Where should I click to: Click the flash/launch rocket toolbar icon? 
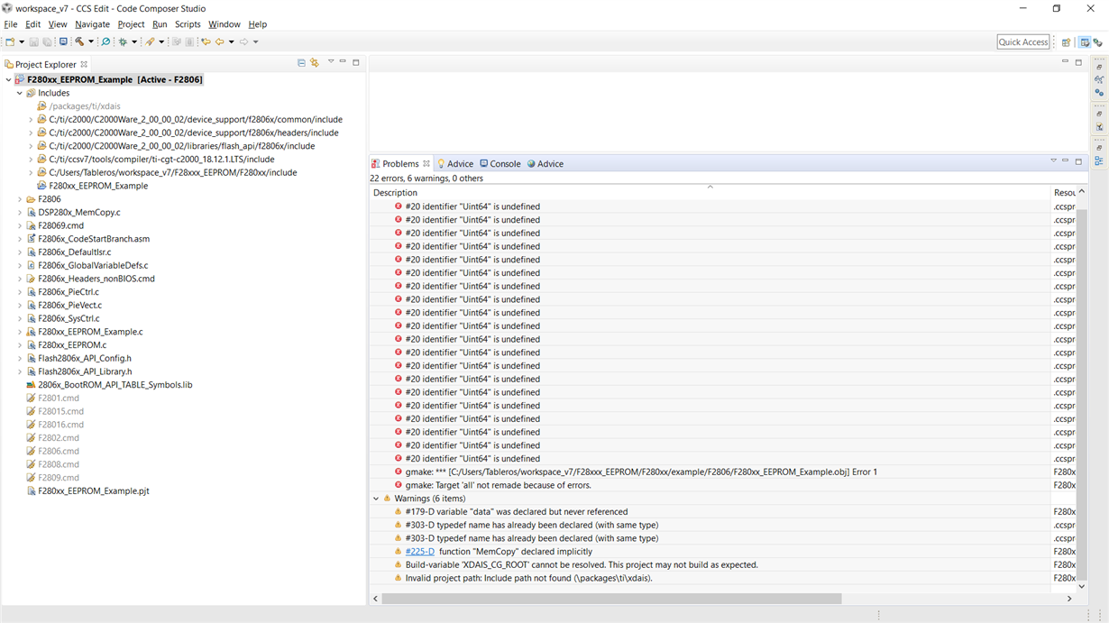coord(150,41)
